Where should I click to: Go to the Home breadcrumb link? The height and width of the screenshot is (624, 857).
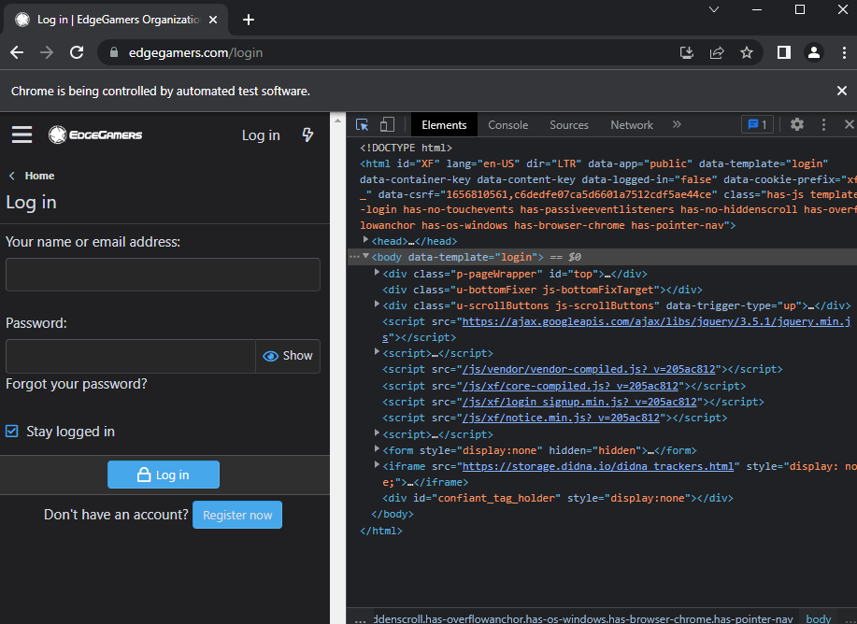(39, 176)
